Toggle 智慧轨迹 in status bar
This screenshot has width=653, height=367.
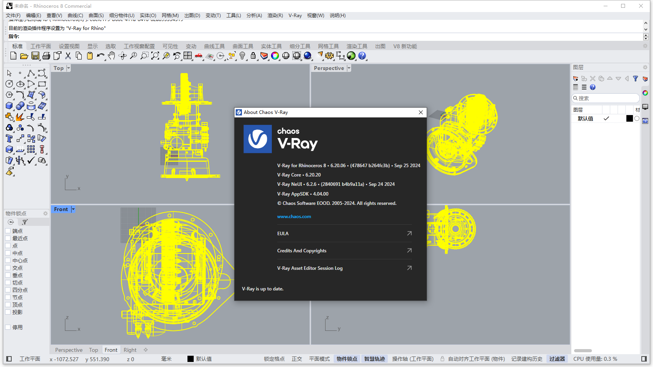pos(374,359)
